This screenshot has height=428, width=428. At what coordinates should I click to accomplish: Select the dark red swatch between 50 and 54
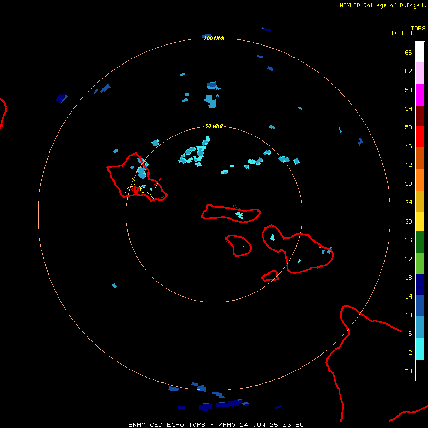tap(420, 116)
